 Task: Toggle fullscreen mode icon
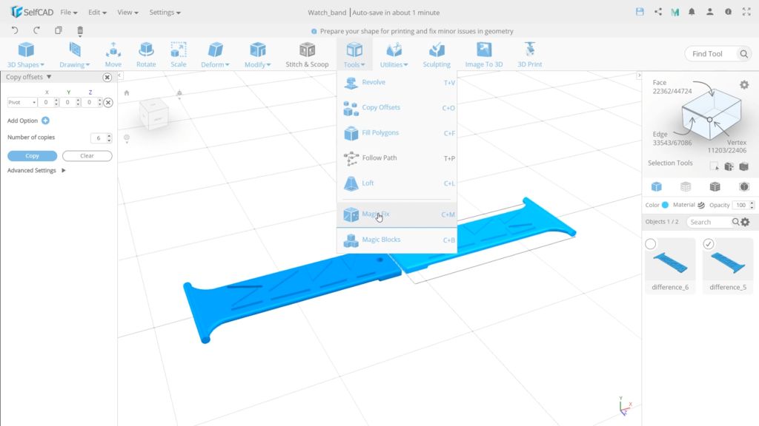click(746, 12)
